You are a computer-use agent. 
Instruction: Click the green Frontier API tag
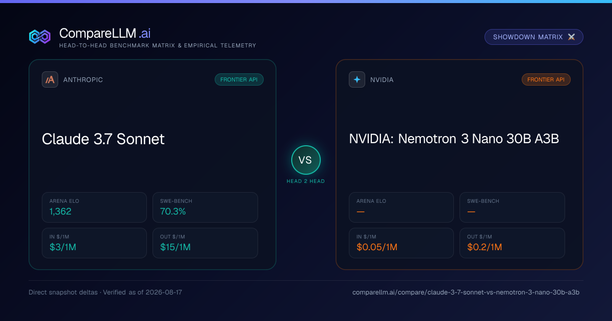tap(239, 79)
